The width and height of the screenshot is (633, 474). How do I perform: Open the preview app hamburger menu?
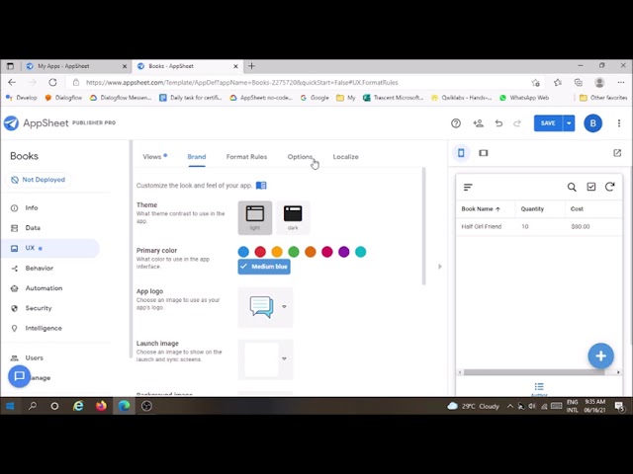tap(468, 187)
